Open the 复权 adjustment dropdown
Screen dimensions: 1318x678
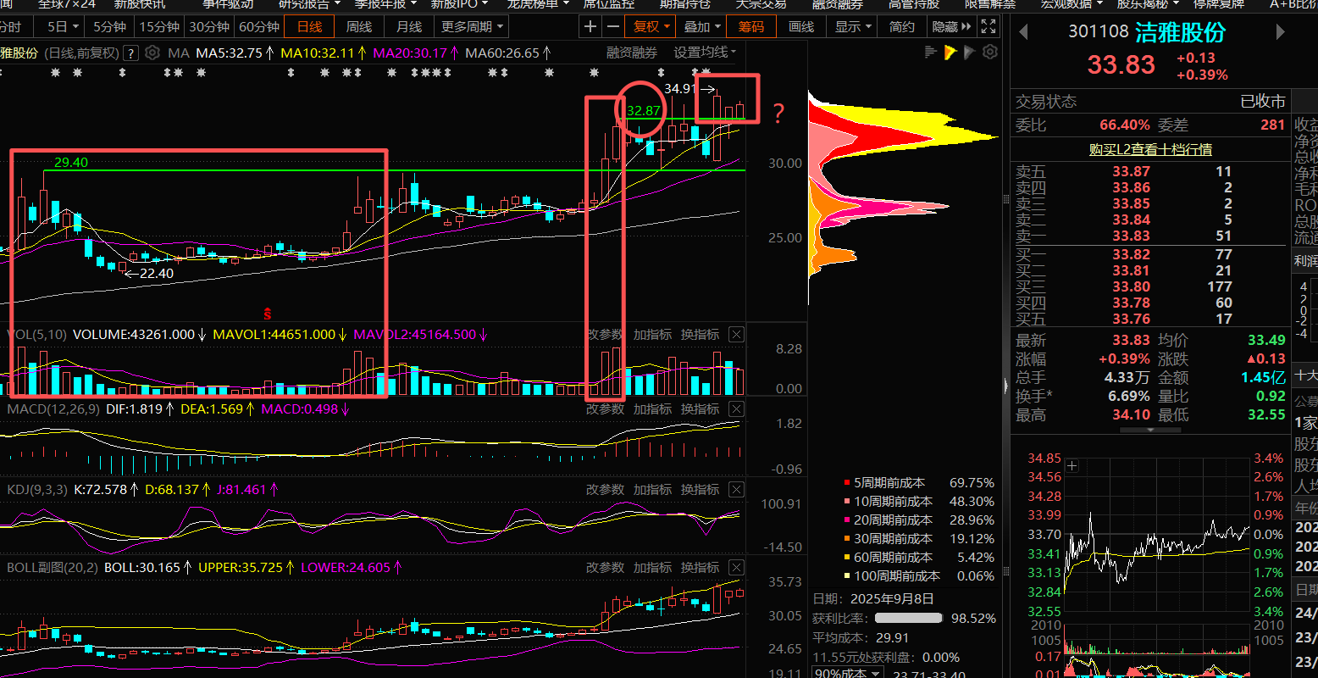click(651, 26)
